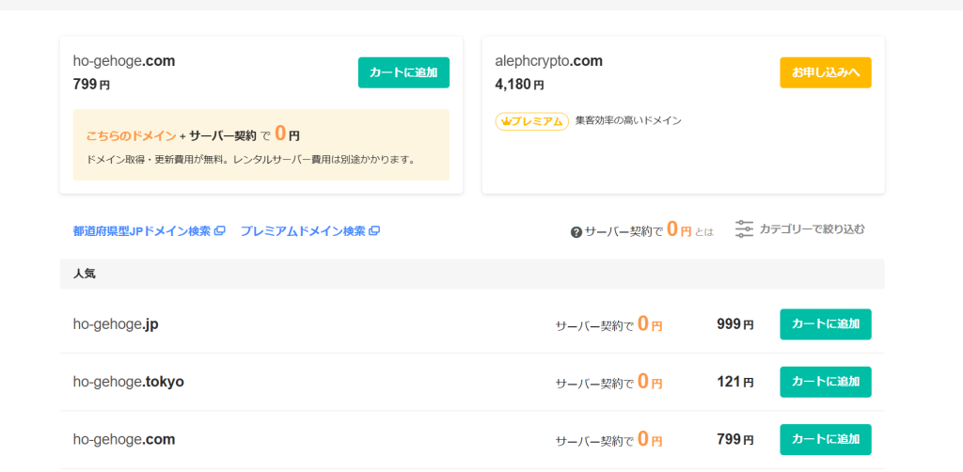The width and height of the screenshot is (963, 472).
Task: Expand カテゴリーで絞り込む category filter
Action: click(x=811, y=228)
